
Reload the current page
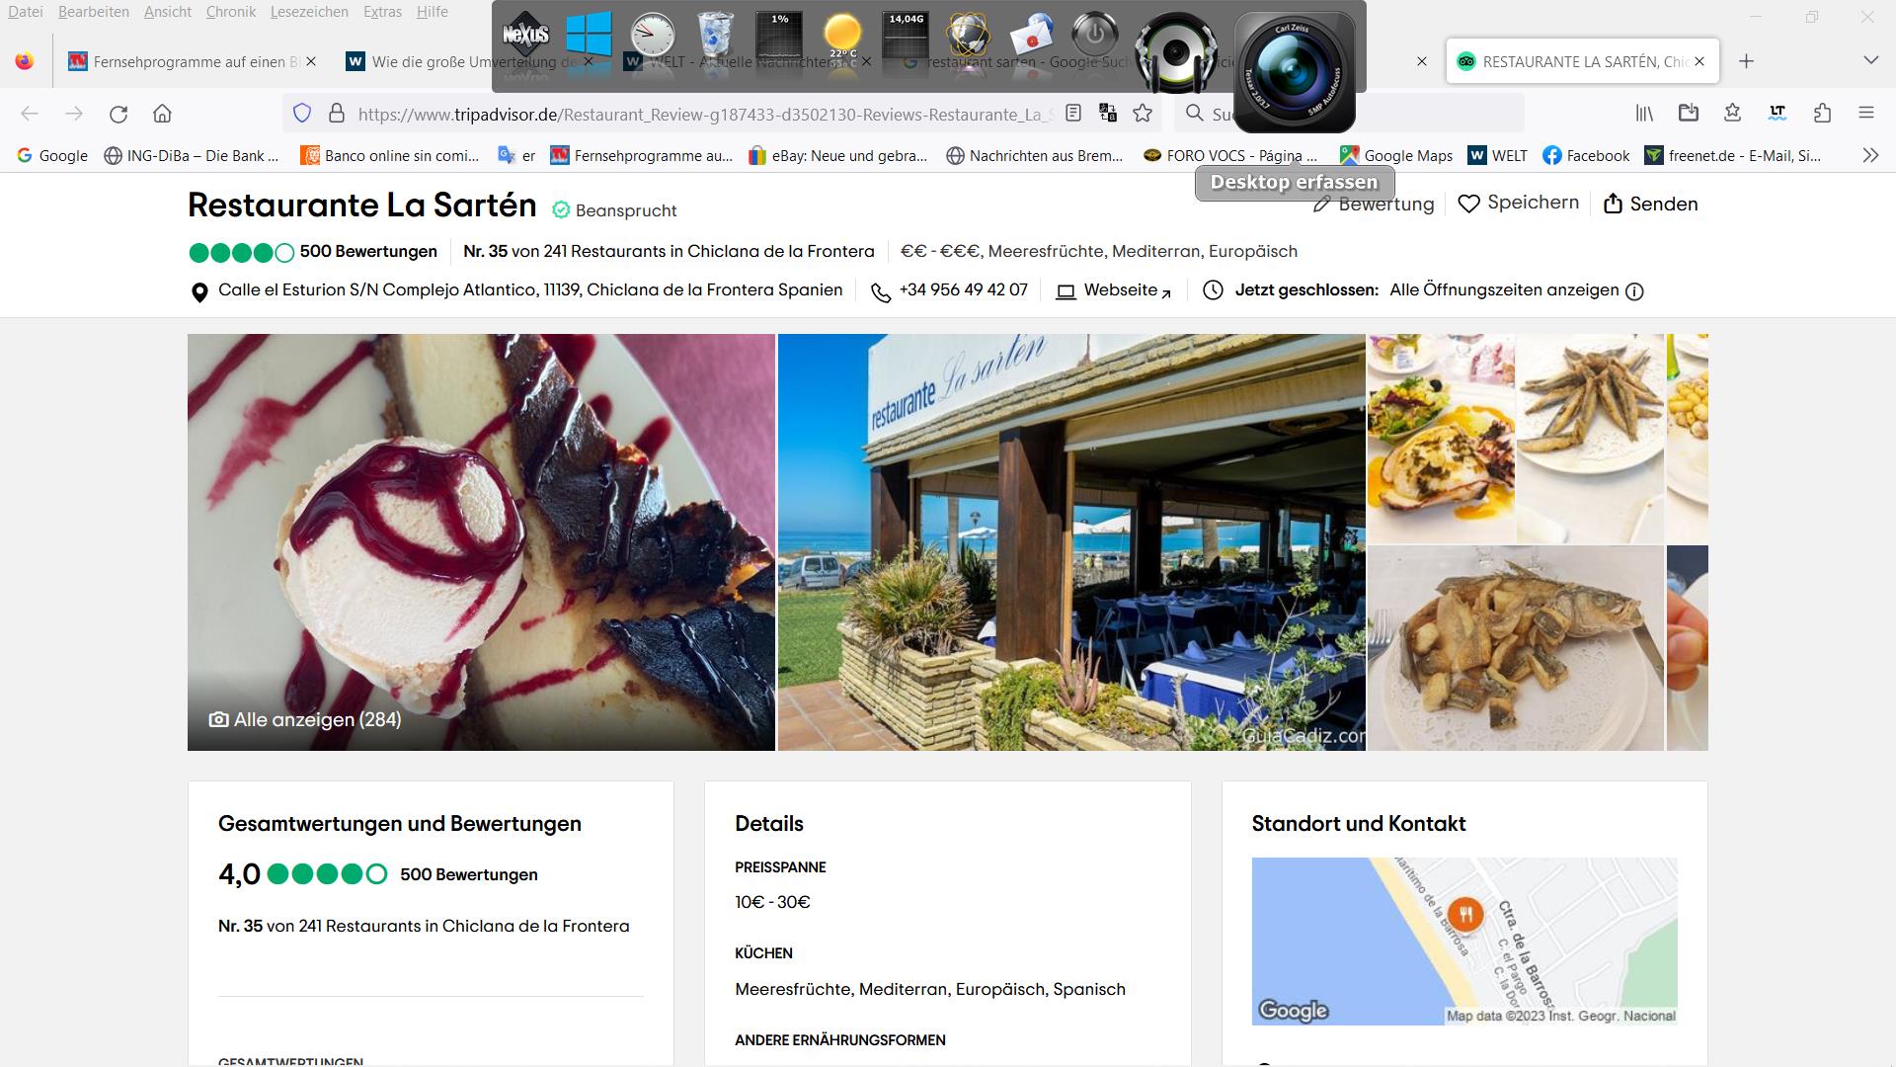click(x=118, y=114)
